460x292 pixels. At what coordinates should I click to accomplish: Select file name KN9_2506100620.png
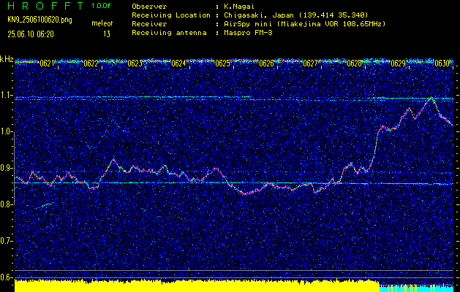(39, 20)
